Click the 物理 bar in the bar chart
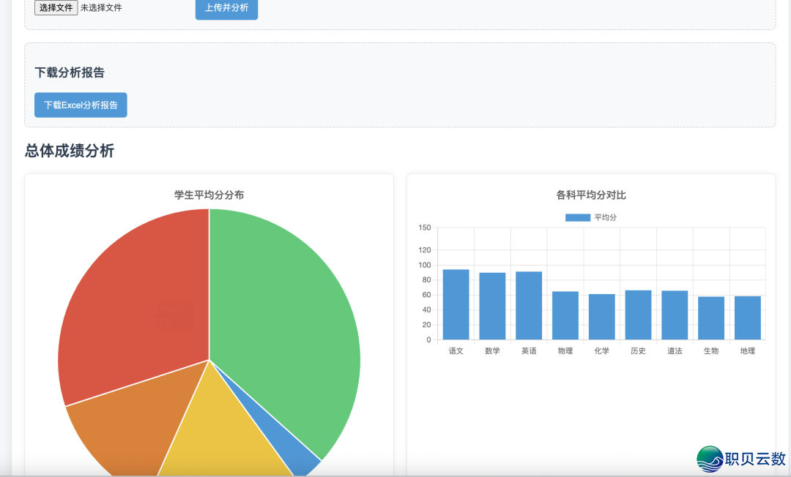The height and width of the screenshot is (477, 791). (565, 315)
